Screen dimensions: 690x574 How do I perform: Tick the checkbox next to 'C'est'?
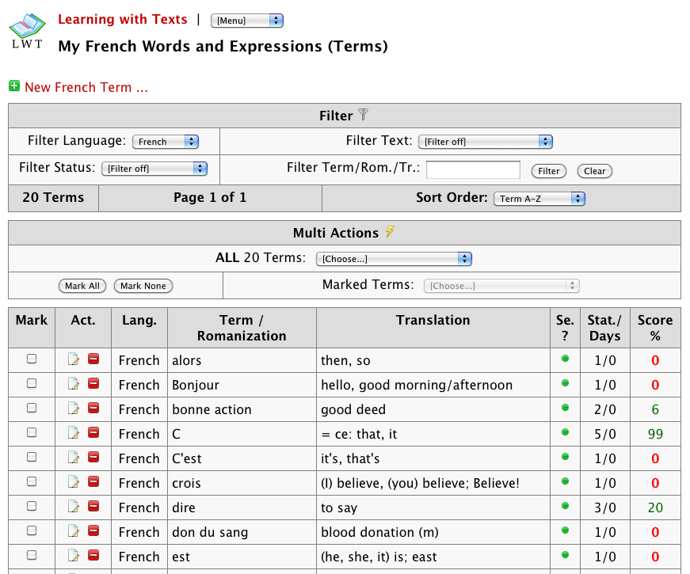coord(32,458)
